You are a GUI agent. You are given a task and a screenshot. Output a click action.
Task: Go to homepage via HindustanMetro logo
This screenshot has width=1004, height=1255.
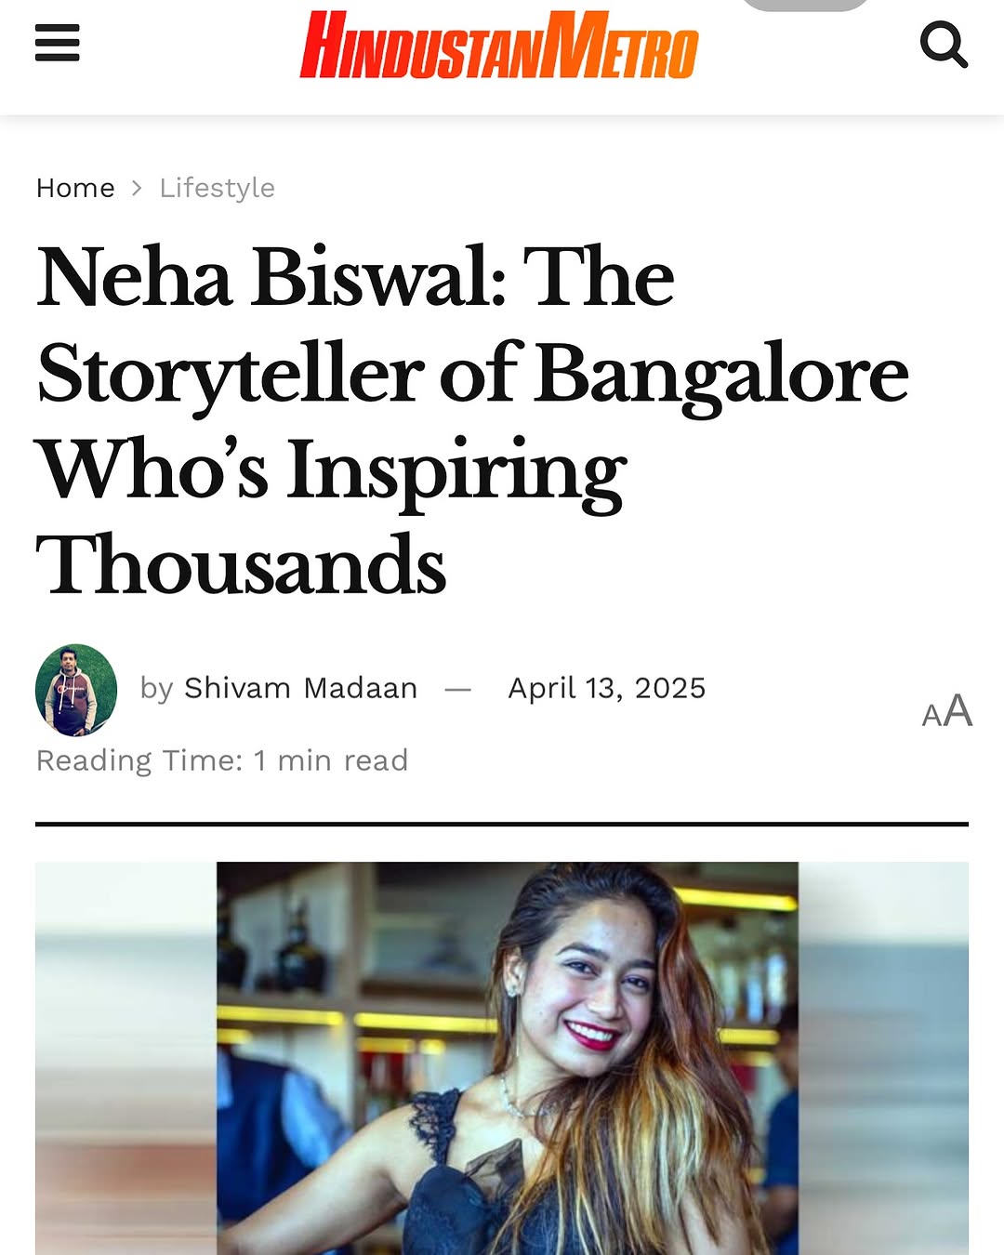(x=499, y=46)
